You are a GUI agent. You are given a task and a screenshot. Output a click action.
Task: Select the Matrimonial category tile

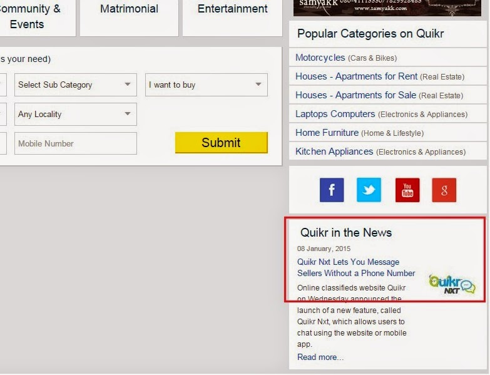(x=129, y=17)
